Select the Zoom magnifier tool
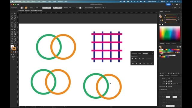The width and height of the screenshot is (192, 108). pos(15,43)
